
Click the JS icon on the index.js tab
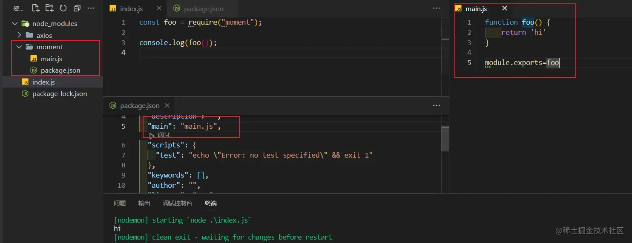(113, 8)
